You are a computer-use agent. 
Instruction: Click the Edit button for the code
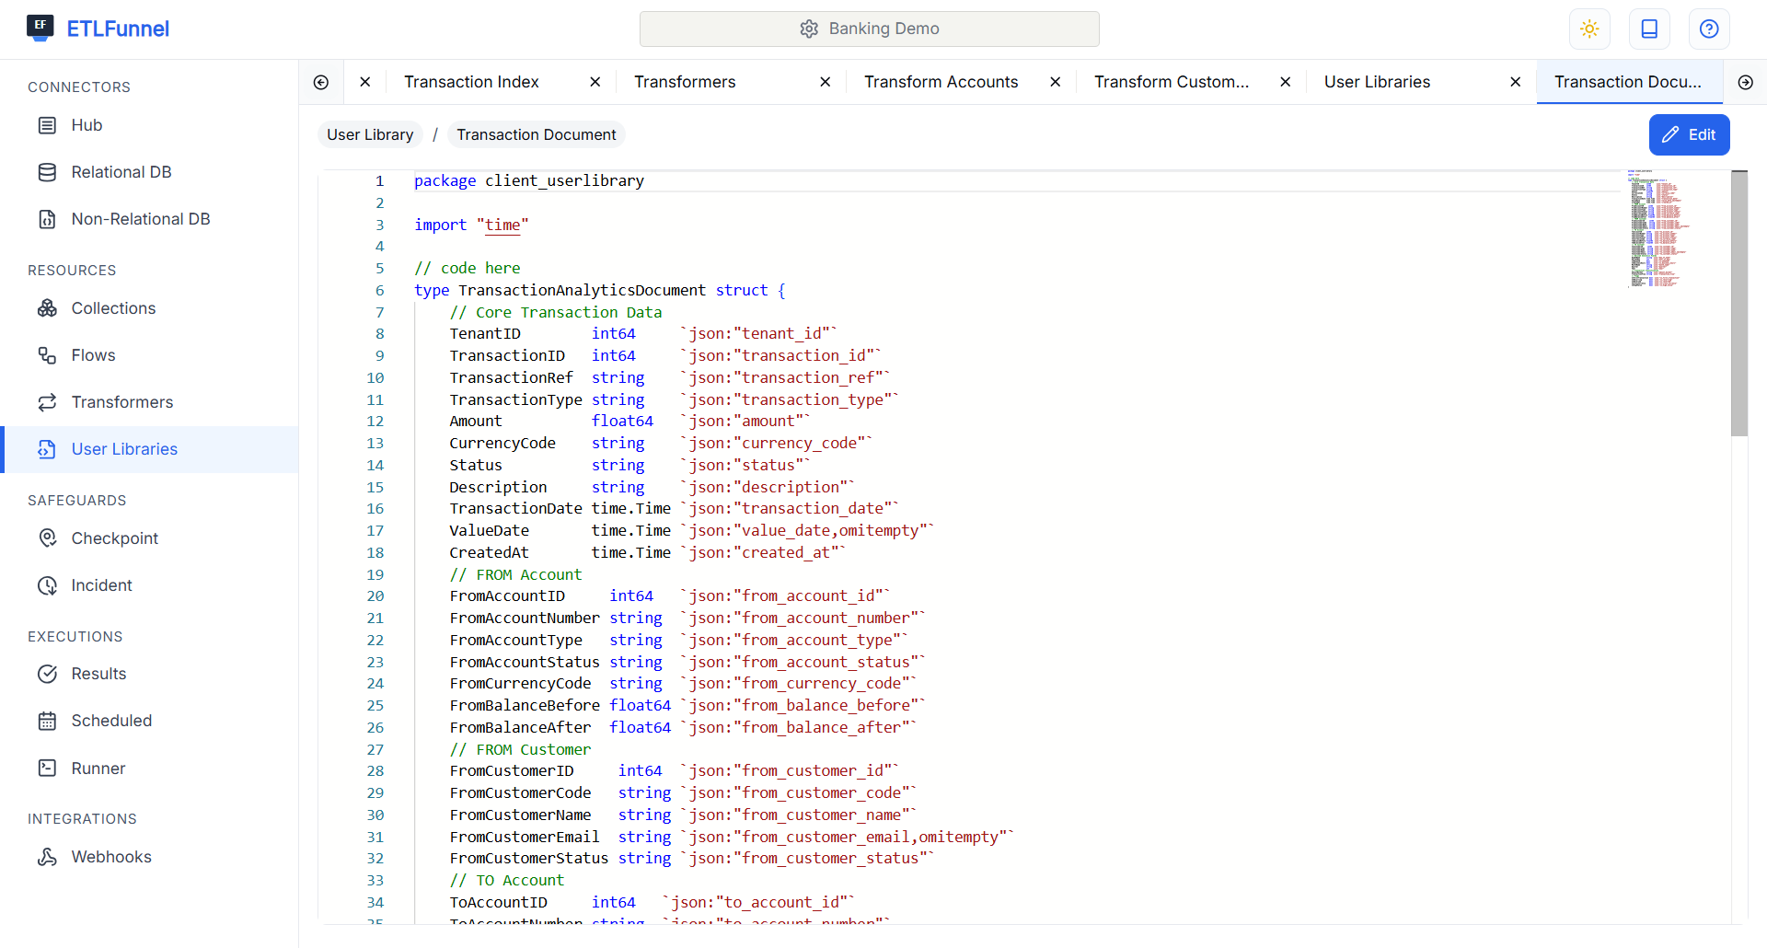click(1689, 134)
